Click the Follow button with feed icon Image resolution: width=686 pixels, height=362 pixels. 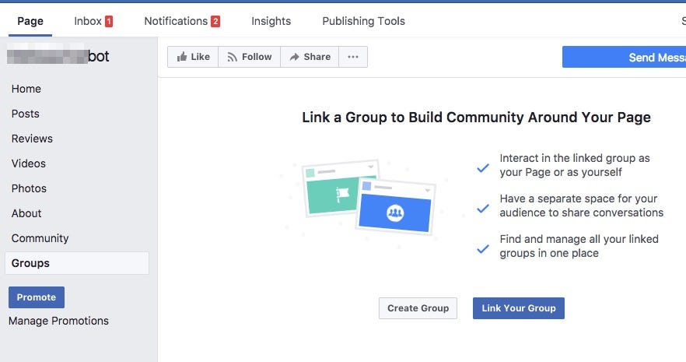(x=250, y=57)
